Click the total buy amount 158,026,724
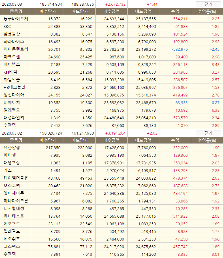 (51, 133)
